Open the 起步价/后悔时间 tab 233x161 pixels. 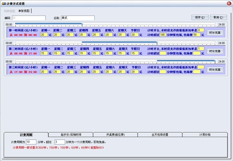[71, 135]
